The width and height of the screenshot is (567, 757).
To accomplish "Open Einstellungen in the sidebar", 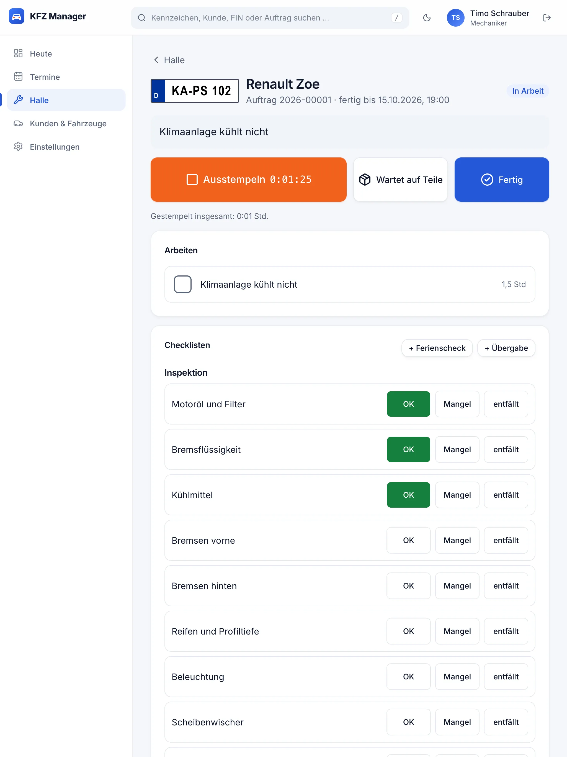I will 66,147.
